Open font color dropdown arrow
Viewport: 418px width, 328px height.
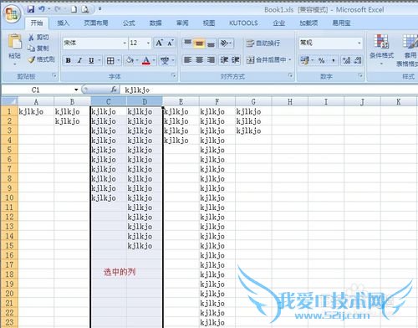click(x=154, y=60)
